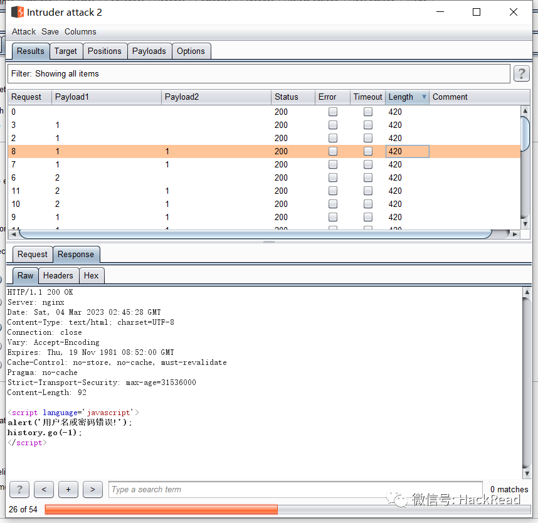Select the Raw view tab
This screenshot has width=538, height=523.
click(x=25, y=275)
